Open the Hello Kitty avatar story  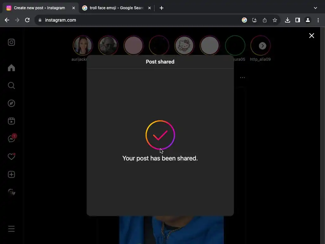click(x=184, y=45)
